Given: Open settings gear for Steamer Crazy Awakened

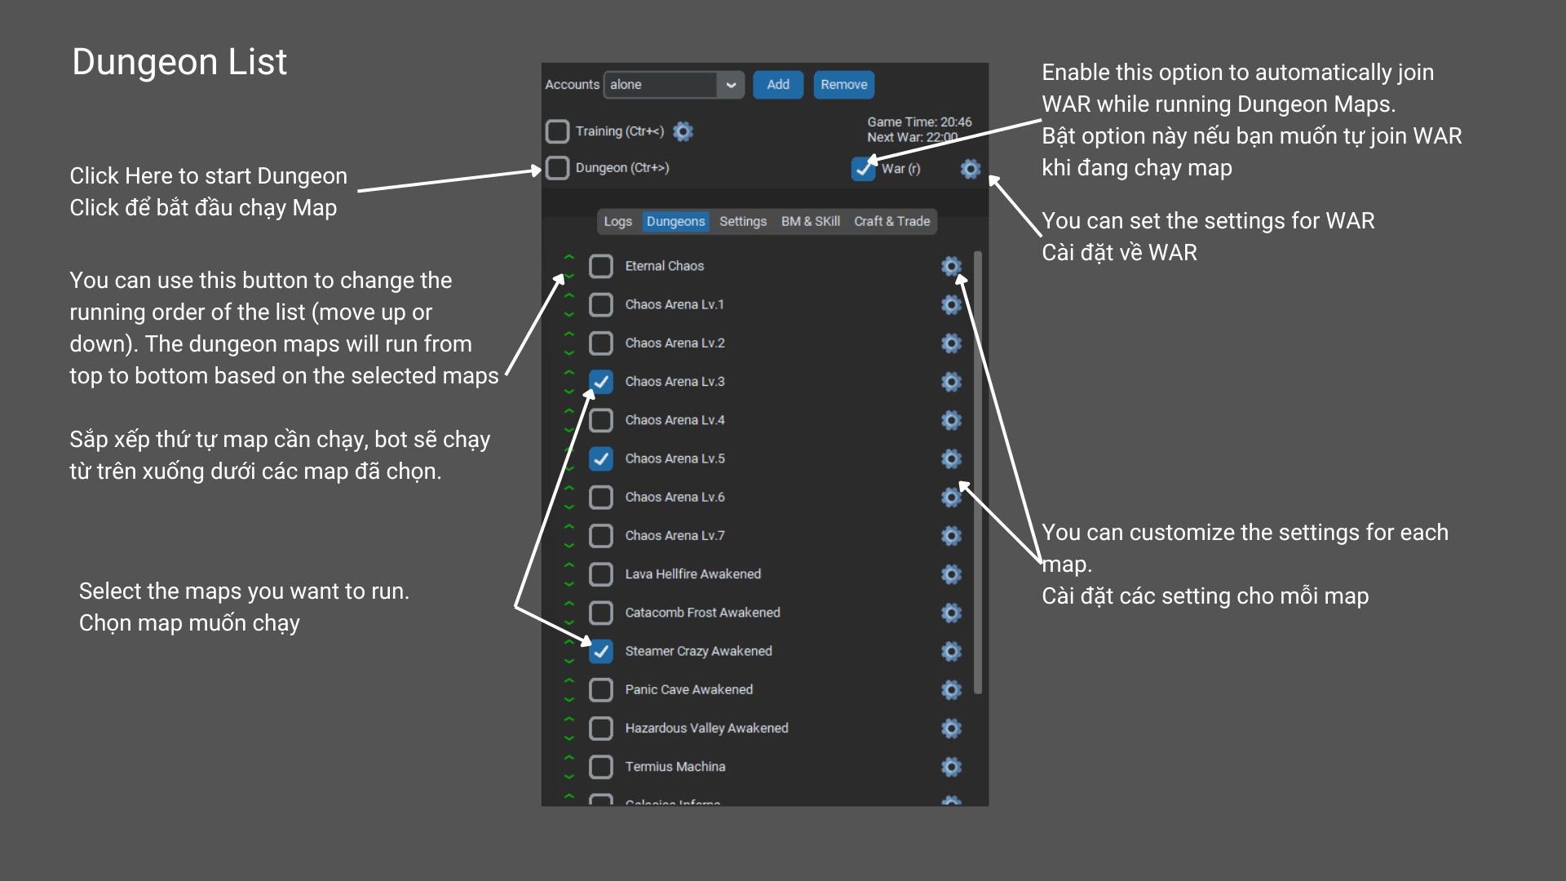Looking at the screenshot, I should [951, 651].
